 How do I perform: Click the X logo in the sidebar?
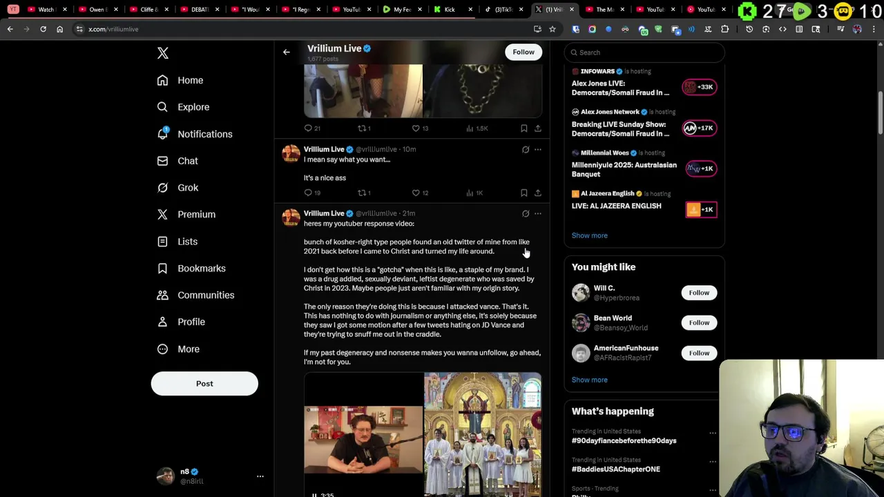[x=163, y=53]
